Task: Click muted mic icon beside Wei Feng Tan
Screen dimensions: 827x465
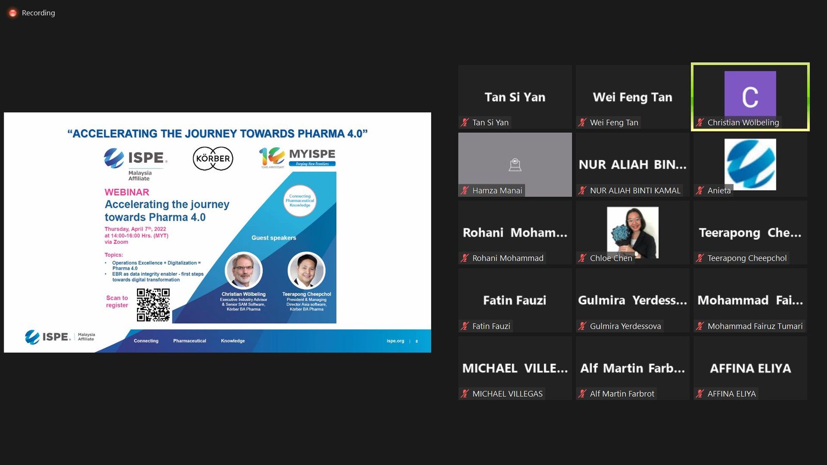Action: tap(583, 122)
